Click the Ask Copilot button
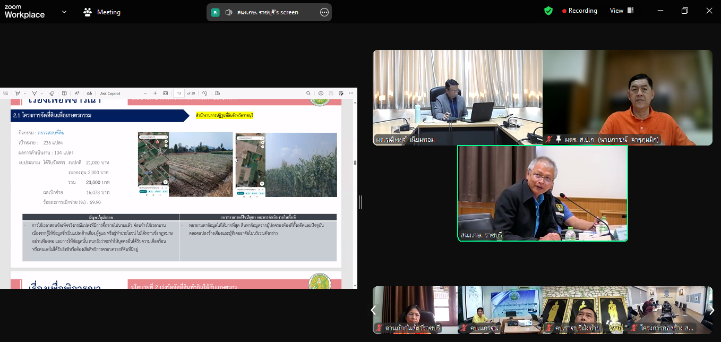721x342 pixels. click(x=110, y=93)
